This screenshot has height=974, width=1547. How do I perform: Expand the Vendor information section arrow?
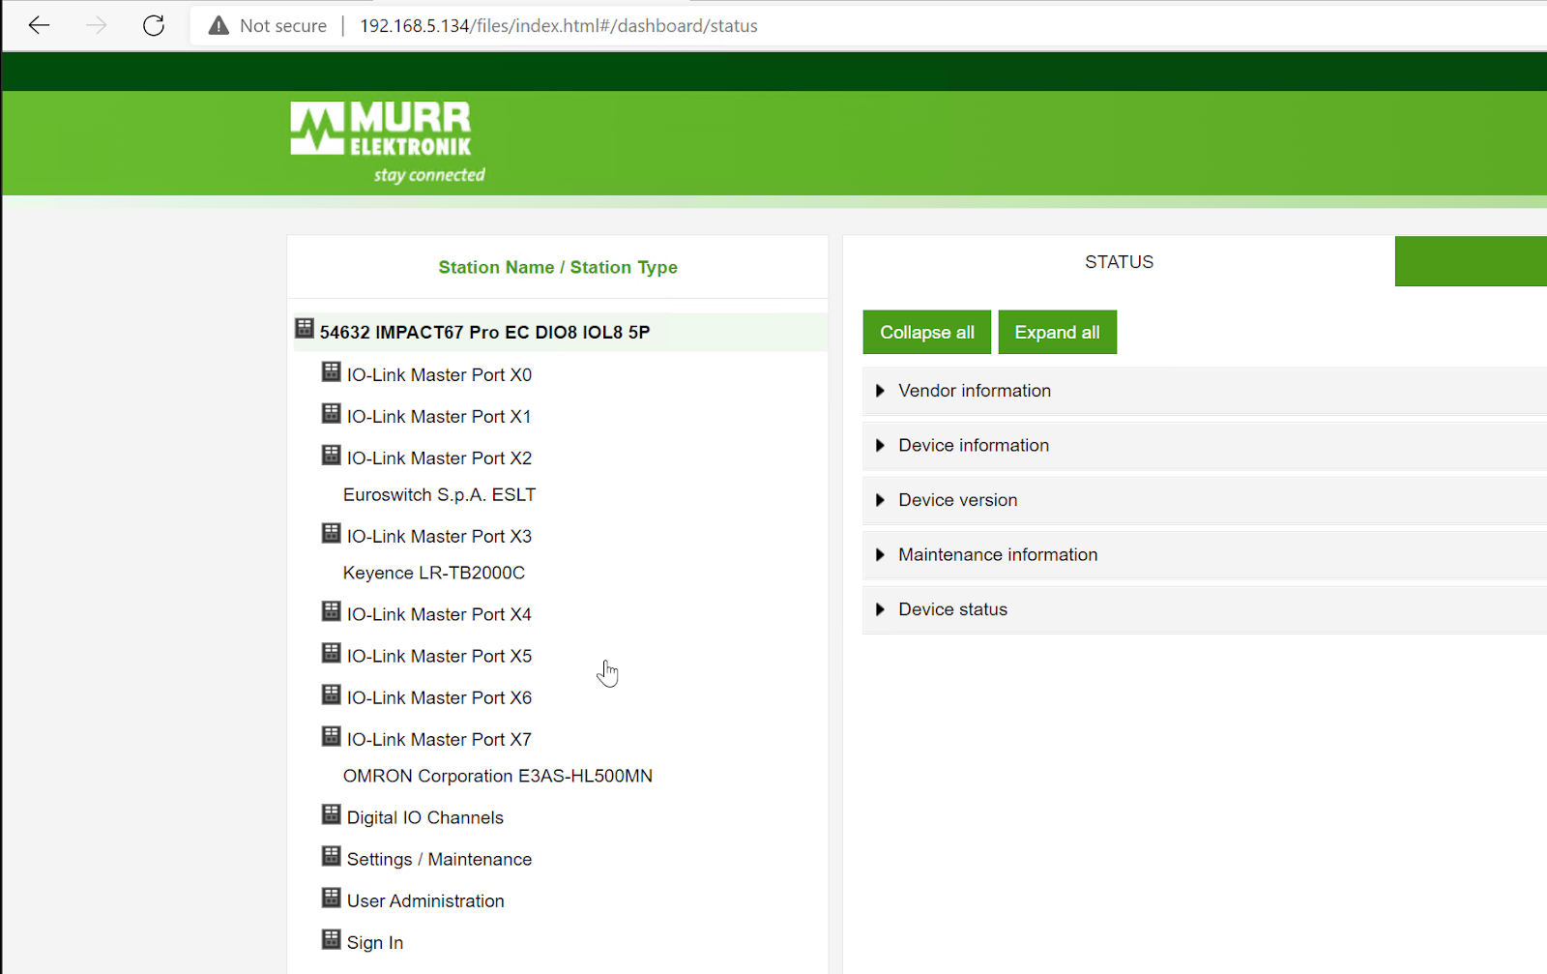click(x=880, y=391)
